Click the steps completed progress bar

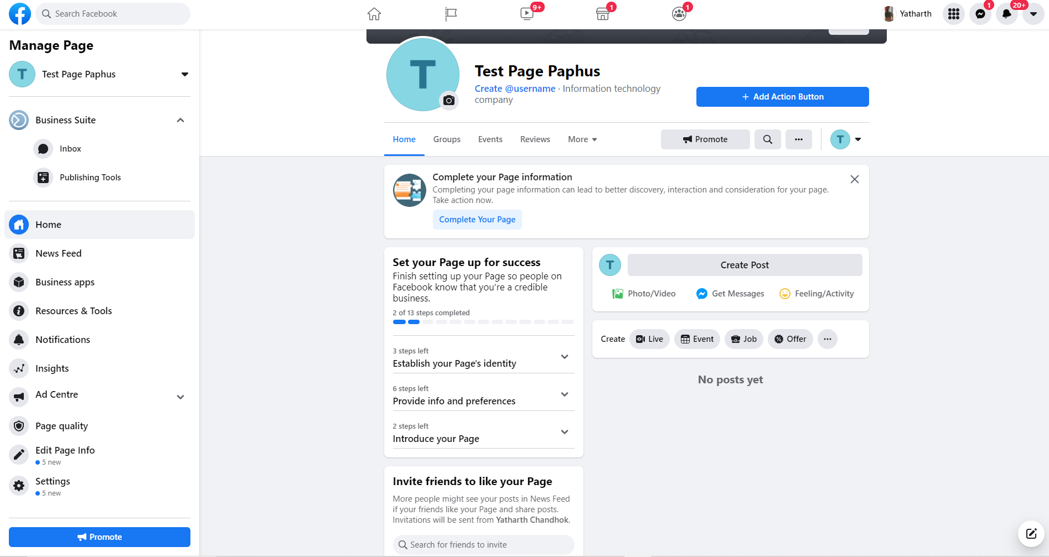point(483,322)
